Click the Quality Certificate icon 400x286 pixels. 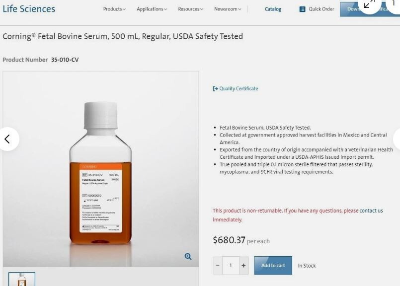(x=216, y=88)
